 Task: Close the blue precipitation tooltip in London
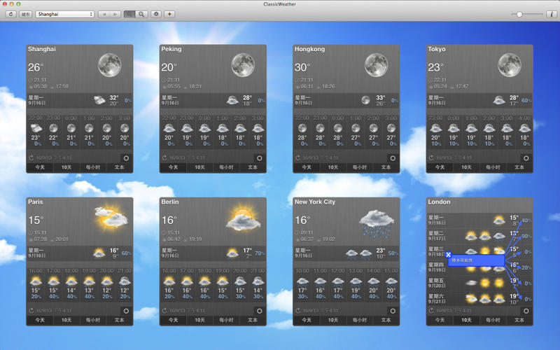pos(448,255)
